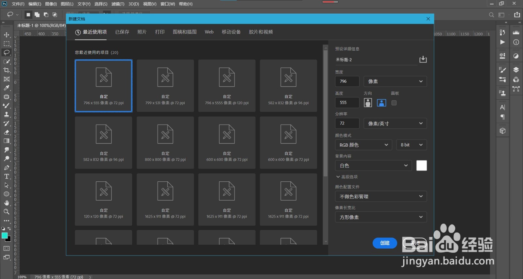This screenshot has width=523, height=279.
Task: Open color profile dropdown 不做色彩管理
Action: [381, 196]
